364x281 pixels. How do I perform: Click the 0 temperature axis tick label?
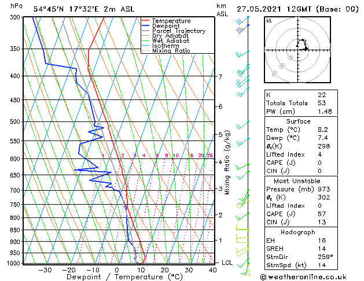point(117,270)
